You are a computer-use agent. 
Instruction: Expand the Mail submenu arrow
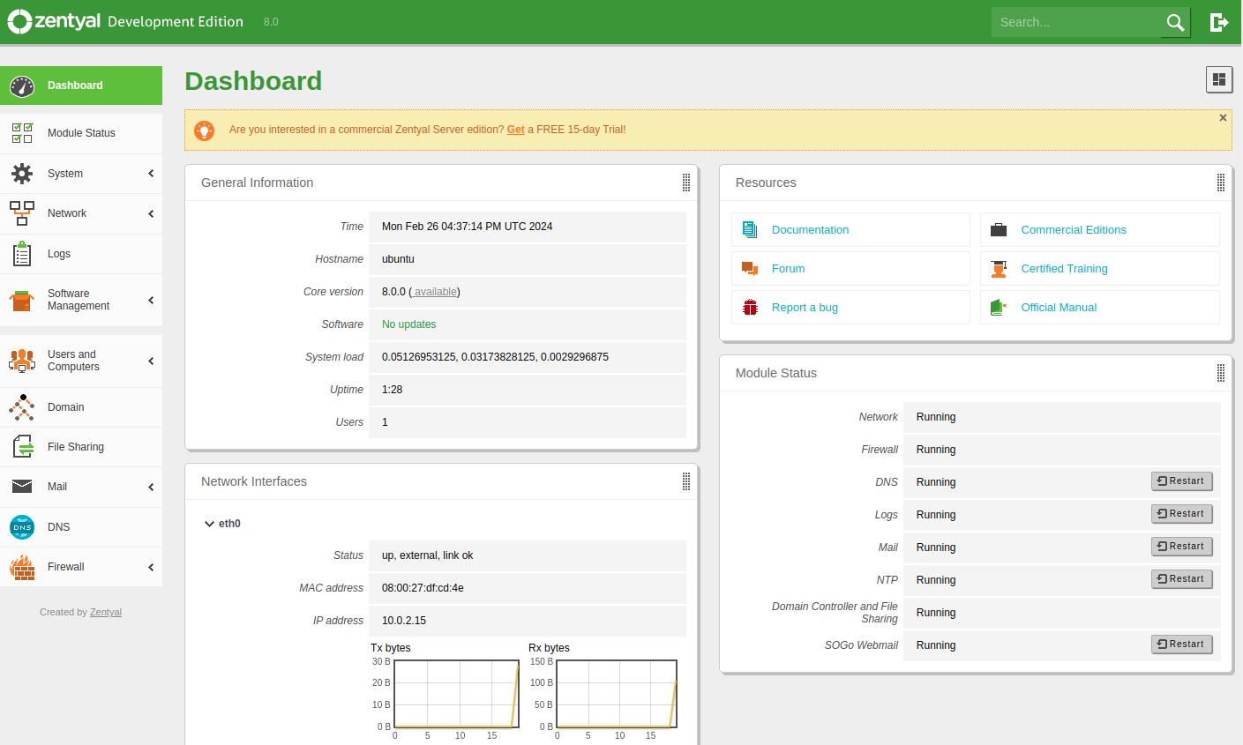[x=151, y=487]
